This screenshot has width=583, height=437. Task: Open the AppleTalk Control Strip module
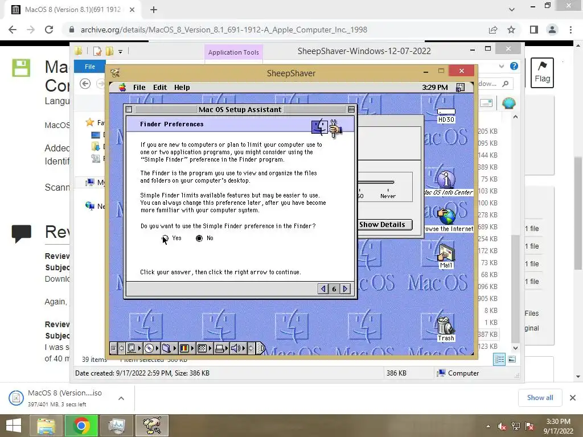(x=134, y=348)
